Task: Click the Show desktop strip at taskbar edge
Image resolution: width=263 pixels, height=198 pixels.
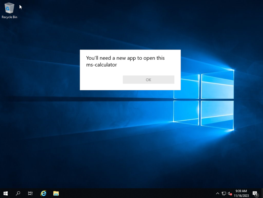Action: coord(262,193)
